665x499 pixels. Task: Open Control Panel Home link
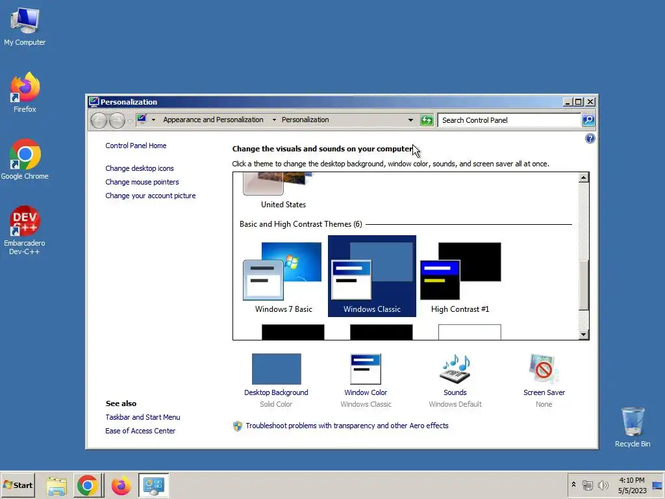(x=136, y=146)
